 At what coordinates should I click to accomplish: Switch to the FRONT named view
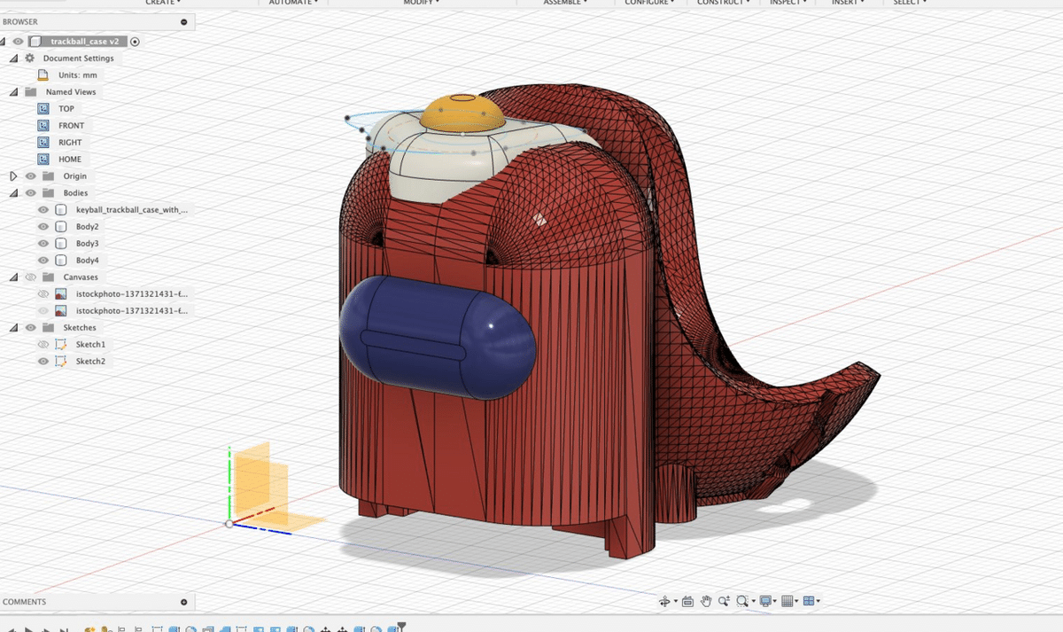pyautogui.click(x=72, y=126)
